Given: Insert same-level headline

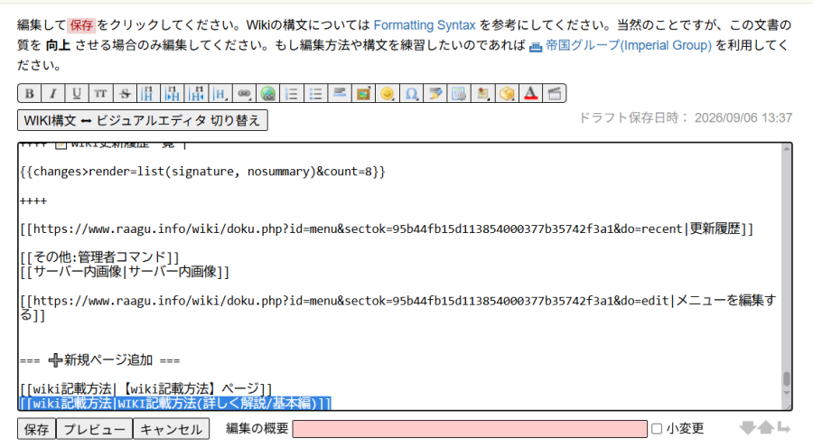Looking at the screenshot, I should [148, 94].
